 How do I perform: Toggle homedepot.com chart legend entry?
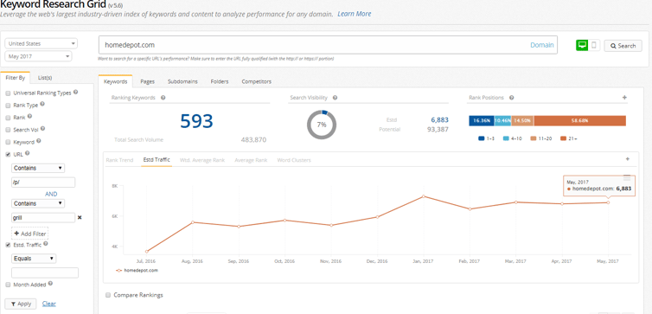[x=137, y=270]
